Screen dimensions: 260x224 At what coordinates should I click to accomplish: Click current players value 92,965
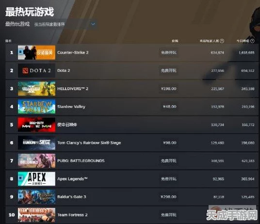click(x=218, y=179)
